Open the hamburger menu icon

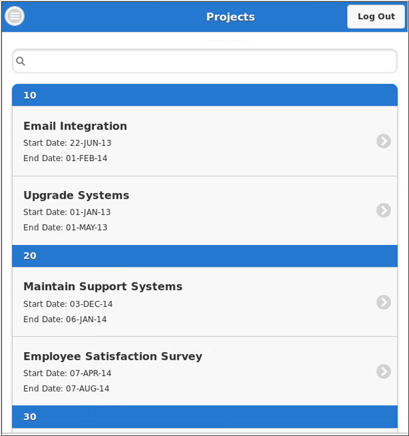[x=14, y=16]
